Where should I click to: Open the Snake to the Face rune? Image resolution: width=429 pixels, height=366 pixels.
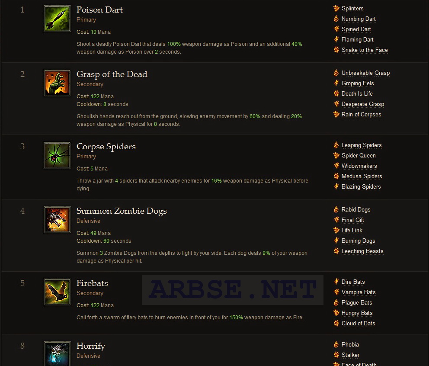tap(365, 50)
